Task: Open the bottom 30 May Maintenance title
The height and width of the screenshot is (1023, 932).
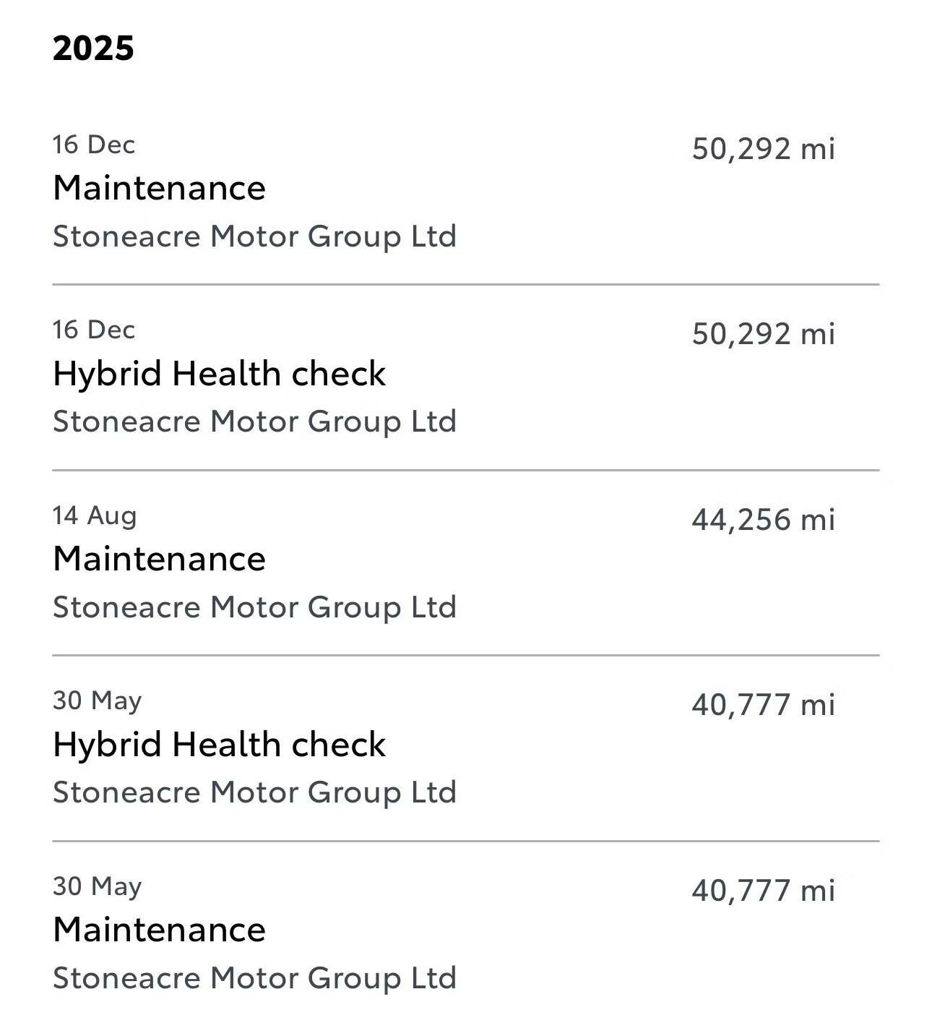Action: pyautogui.click(x=159, y=930)
